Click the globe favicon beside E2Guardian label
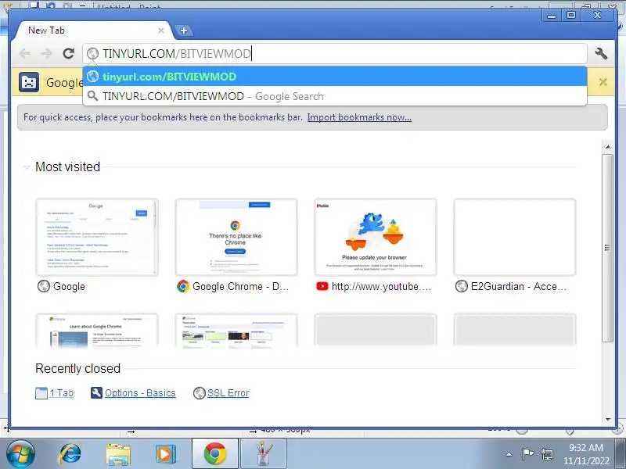626x469 pixels. [462, 286]
